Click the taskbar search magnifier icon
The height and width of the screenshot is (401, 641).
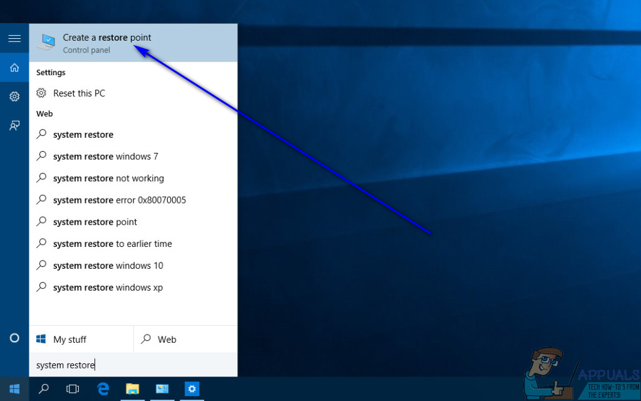click(x=43, y=388)
